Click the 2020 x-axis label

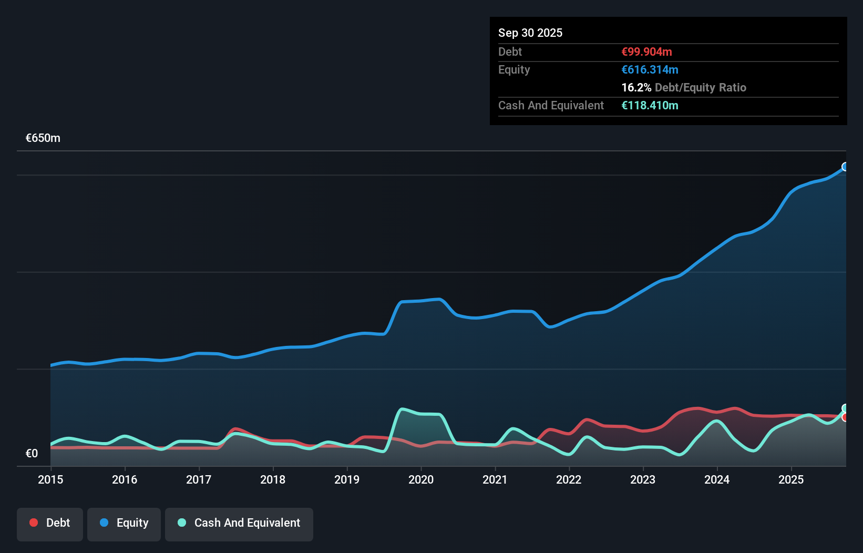[x=421, y=479]
